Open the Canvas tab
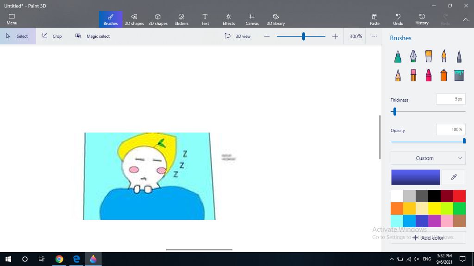 (x=252, y=19)
